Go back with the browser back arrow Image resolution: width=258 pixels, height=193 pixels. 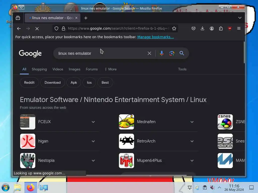coord(19,29)
